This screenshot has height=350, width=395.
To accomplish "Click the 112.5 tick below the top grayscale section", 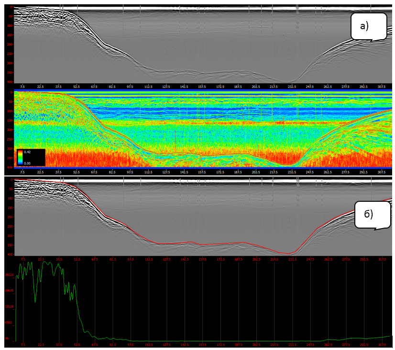I will (148, 87).
